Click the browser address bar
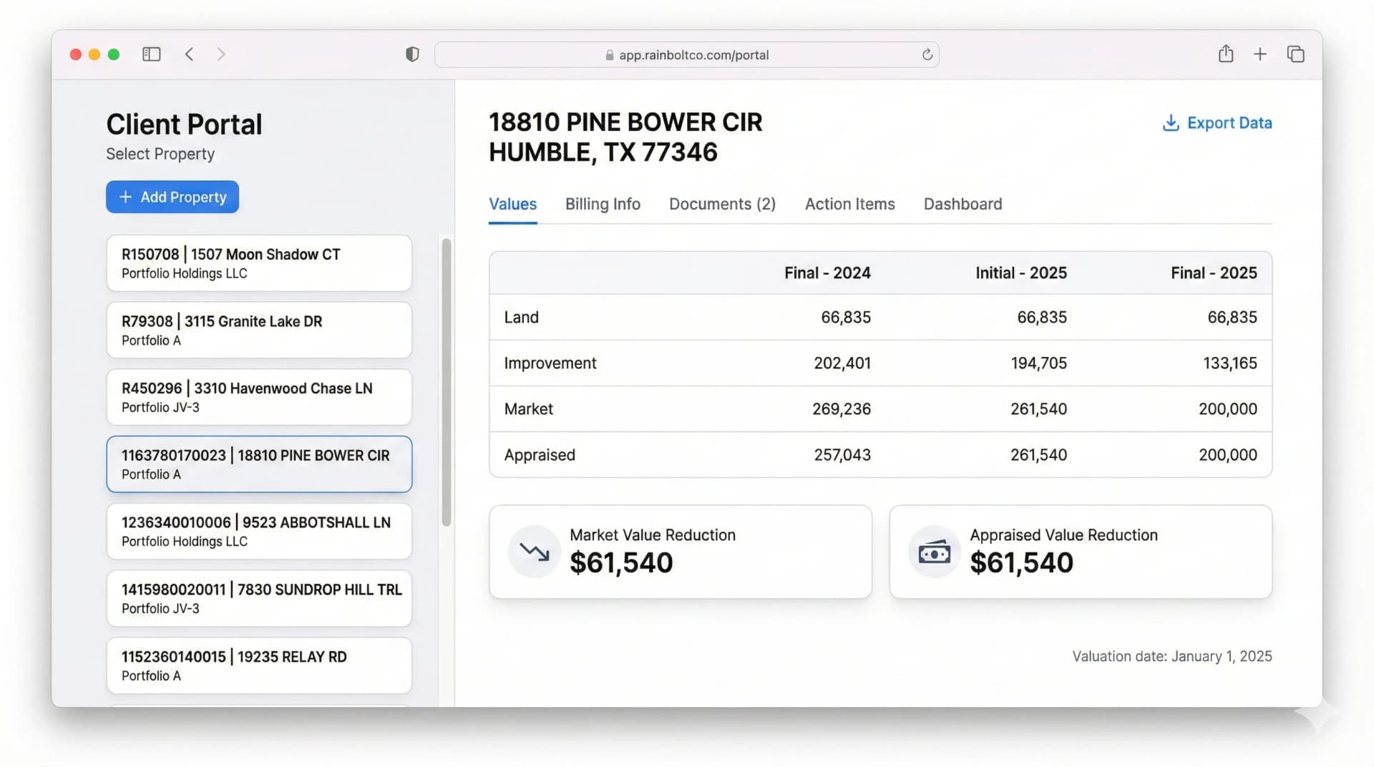The width and height of the screenshot is (1374, 767). [687, 55]
